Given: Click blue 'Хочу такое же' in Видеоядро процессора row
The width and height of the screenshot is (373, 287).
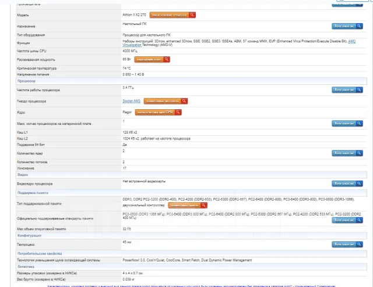Looking at the screenshot, I should 347,184.
